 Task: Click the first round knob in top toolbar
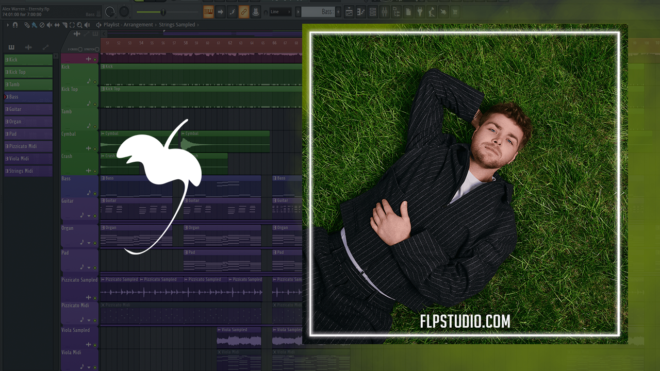(x=110, y=11)
